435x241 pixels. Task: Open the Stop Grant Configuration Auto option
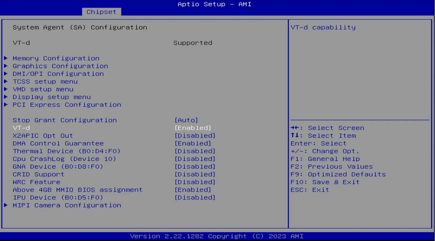click(186, 120)
